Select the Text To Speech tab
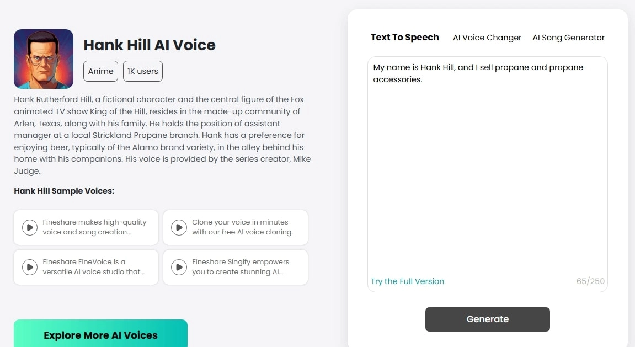Viewport: 635px width, 347px height. (404, 37)
